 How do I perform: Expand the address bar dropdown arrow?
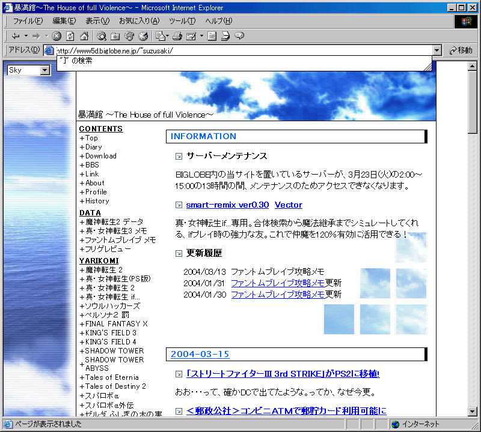(x=437, y=50)
